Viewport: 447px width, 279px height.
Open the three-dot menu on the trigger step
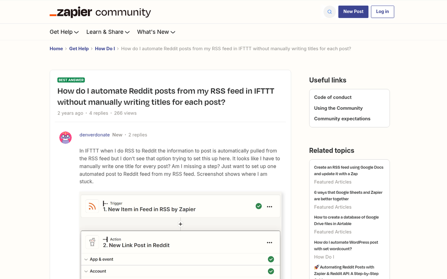269,206
